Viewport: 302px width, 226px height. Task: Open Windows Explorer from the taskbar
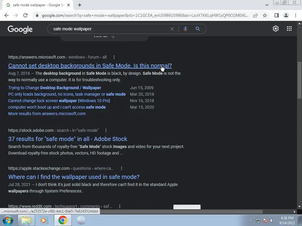pyautogui.click(x=26, y=220)
